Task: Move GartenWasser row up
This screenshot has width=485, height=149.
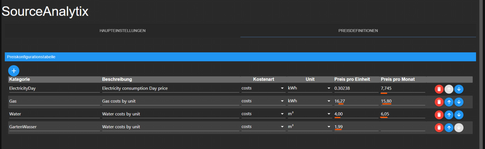Action: pos(449,128)
